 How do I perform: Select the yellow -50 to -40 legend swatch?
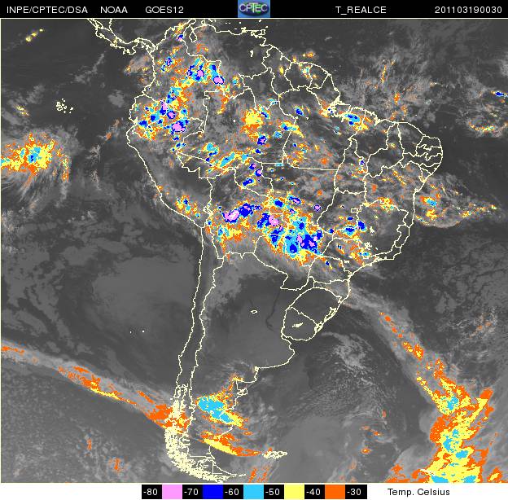[294, 492]
